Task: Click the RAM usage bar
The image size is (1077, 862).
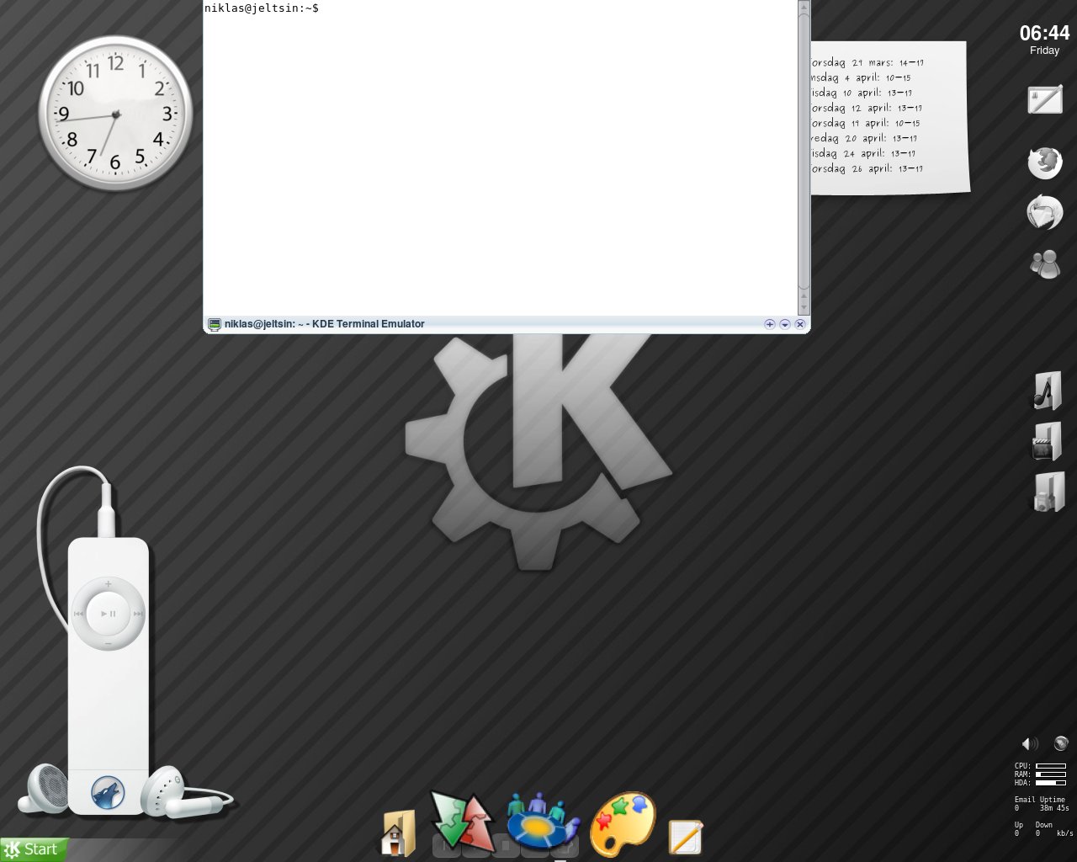Action: [1051, 774]
